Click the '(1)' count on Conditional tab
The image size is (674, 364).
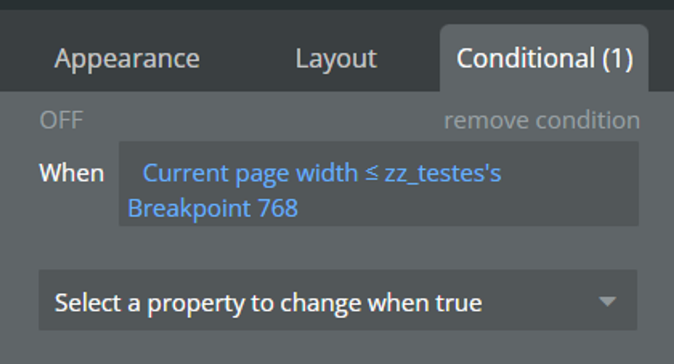point(618,59)
